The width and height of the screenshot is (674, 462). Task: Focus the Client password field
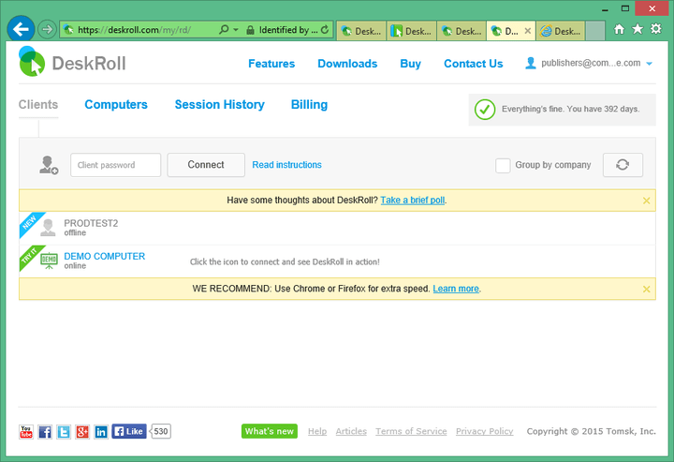(x=116, y=165)
